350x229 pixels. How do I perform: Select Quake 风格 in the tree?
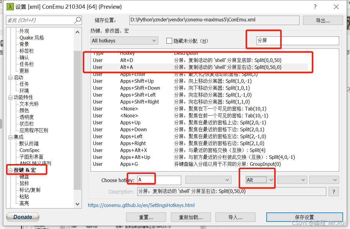pyautogui.click(x=32, y=38)
